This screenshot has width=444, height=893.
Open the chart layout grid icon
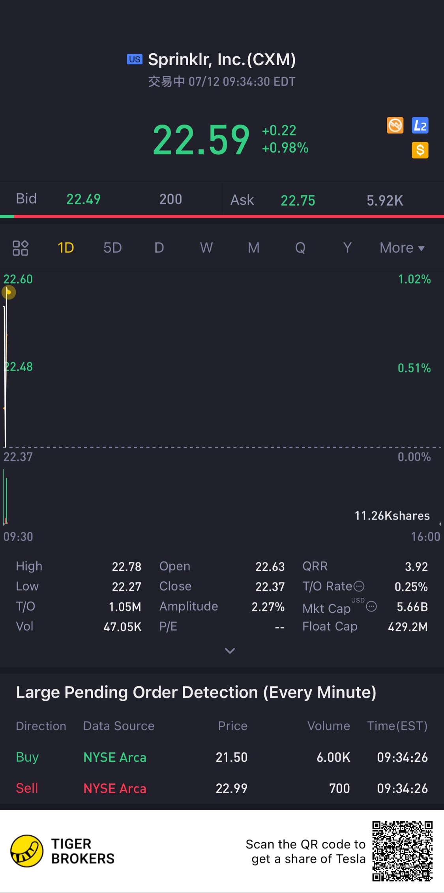tap(21, 248)
